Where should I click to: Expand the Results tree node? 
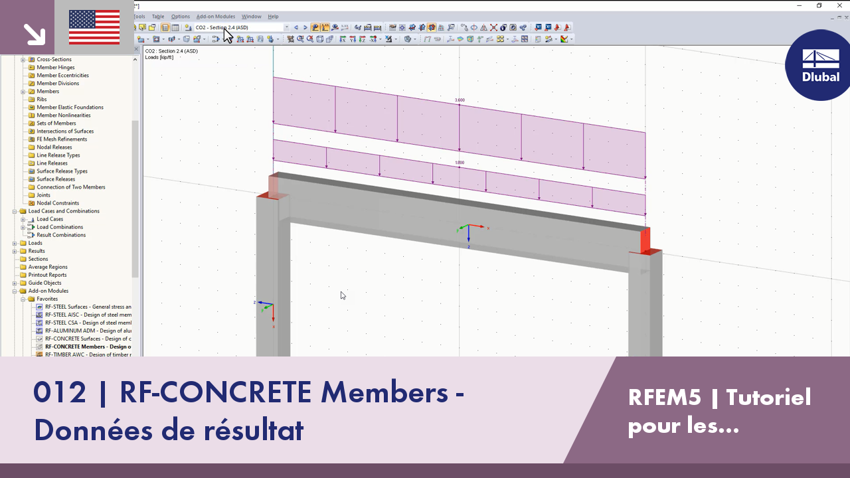(14, 251)
